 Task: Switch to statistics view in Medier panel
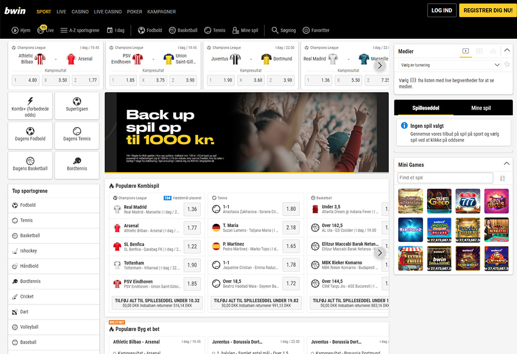click(493, 51)
